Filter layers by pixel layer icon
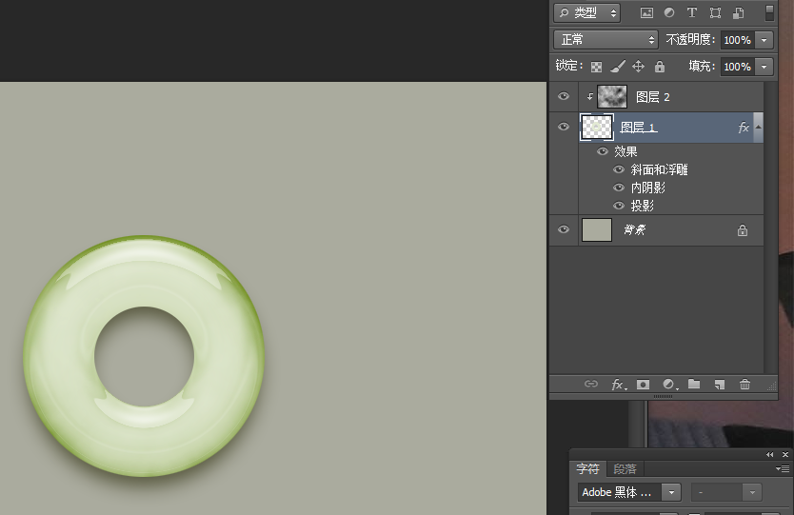 646,13
